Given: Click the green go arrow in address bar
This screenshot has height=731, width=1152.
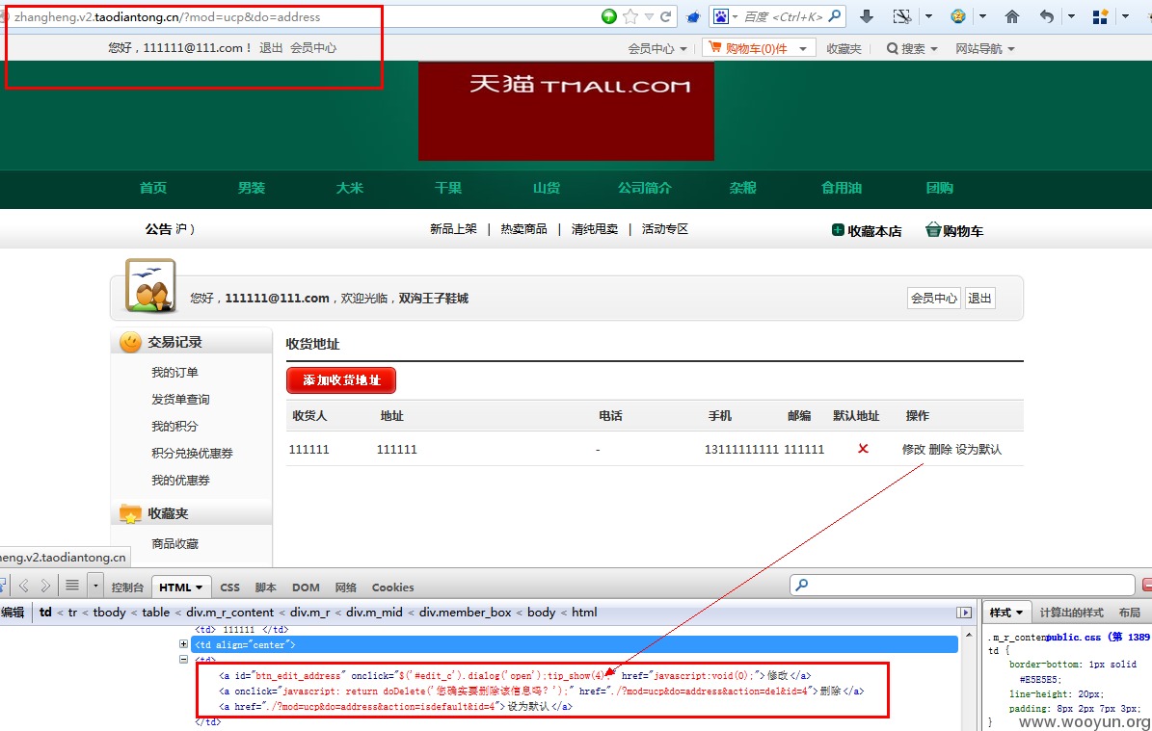Looking at the screenshot, I should point(608,16).
